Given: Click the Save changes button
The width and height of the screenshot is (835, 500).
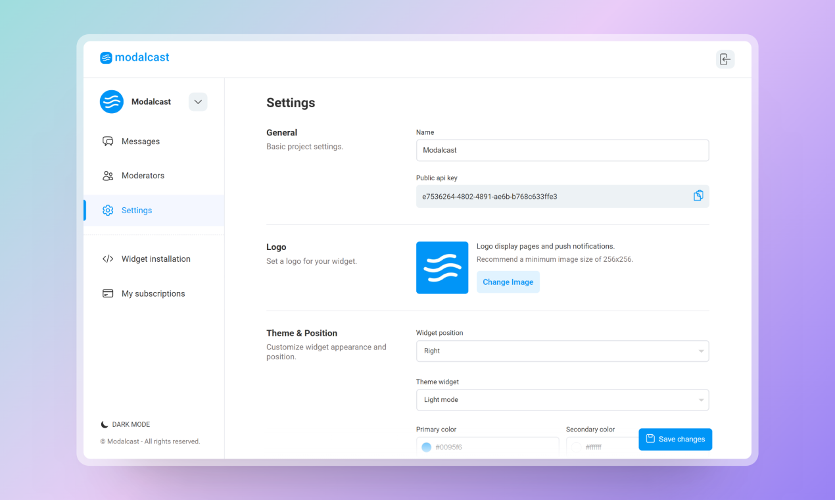Looking at the screenshot, I should coord(675,439).
